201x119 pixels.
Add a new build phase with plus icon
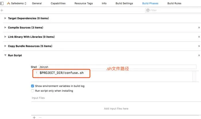point(2,10)
